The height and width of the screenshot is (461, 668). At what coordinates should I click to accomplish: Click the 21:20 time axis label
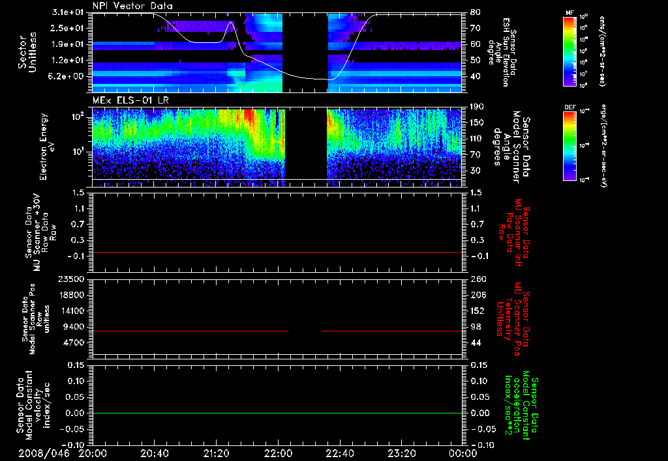pos(216,453)
